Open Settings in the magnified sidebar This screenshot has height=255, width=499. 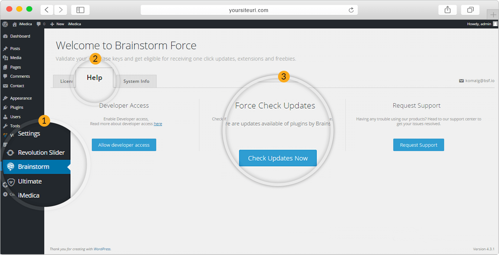pyautogui.click(x=29, y=134)
